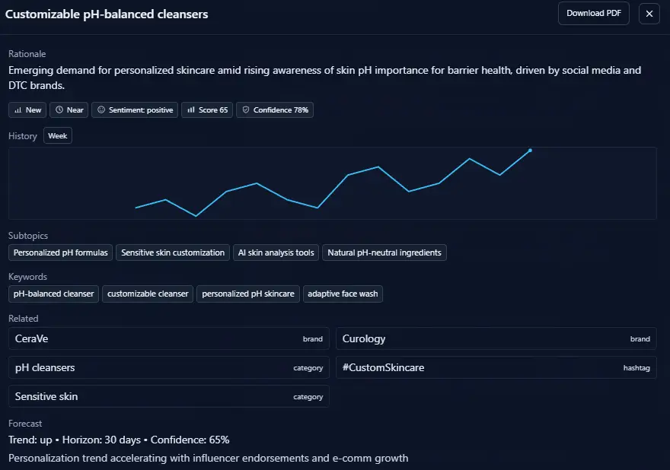Click the pH-balanced cleanser keyword tag
The height and width of the screenshot is (470, 670).
[54, 294]
